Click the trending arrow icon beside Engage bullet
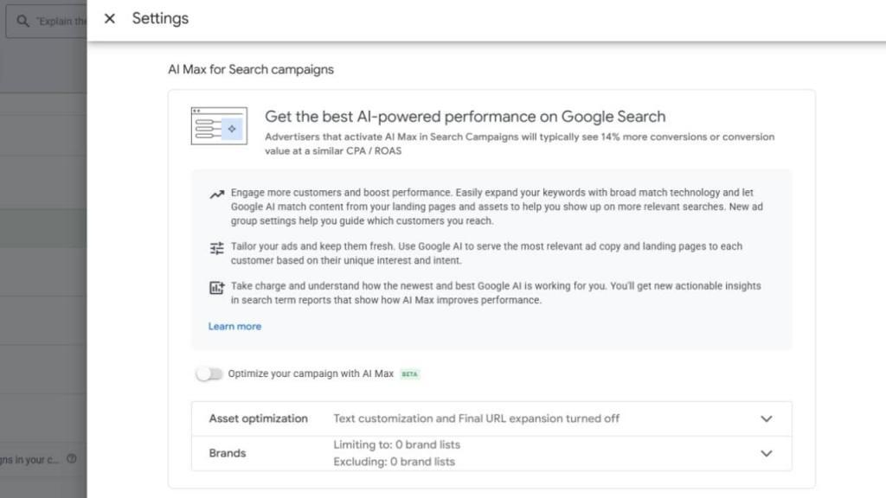Viewport: 886px width, 498px height. click(x=217, y=194)
